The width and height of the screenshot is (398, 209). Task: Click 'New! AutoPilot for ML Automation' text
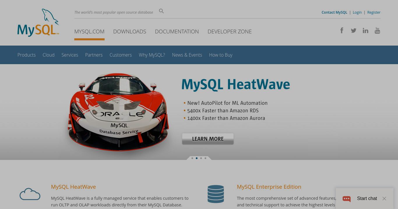227,103
